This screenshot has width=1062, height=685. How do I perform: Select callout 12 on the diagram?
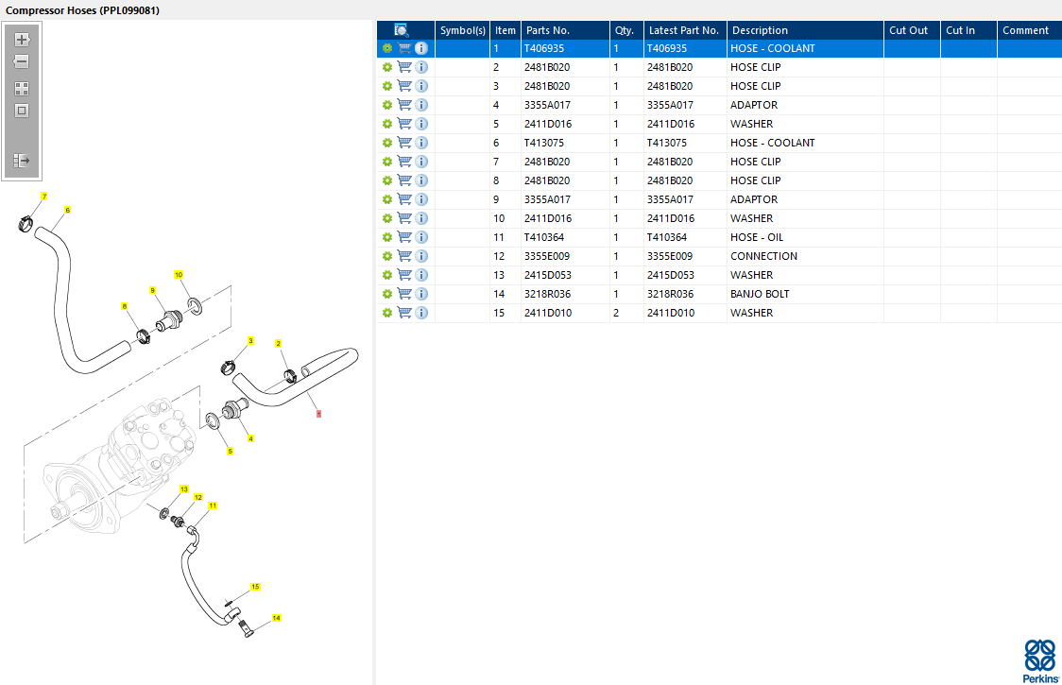pyautogui.click(x=198, y=497)
